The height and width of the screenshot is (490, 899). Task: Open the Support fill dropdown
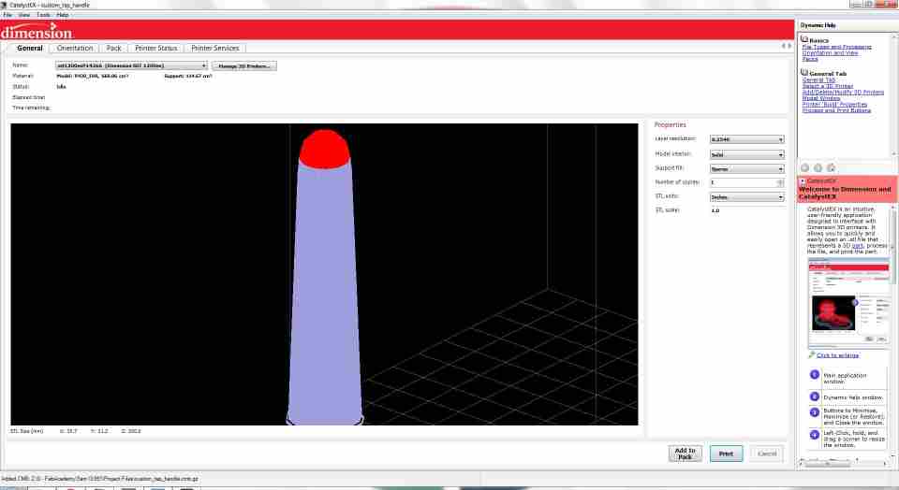tap(746, 169)
